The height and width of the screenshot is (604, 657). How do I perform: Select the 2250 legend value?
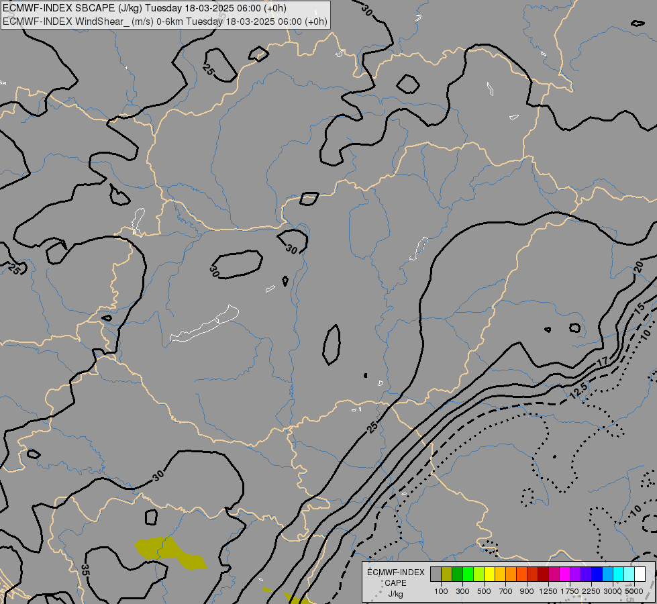(x=591, y=591)
